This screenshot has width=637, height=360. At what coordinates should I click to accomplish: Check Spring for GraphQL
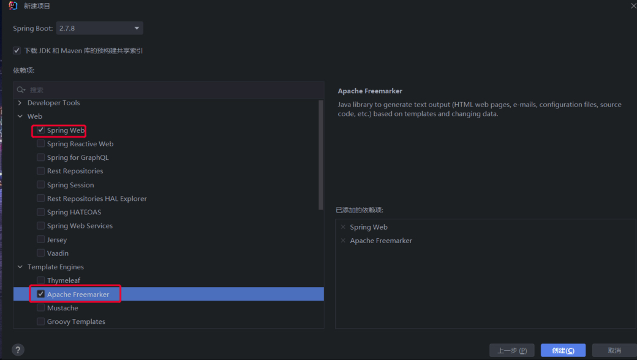(40, 157)
